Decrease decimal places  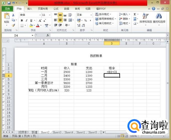(x=83, y=25)
